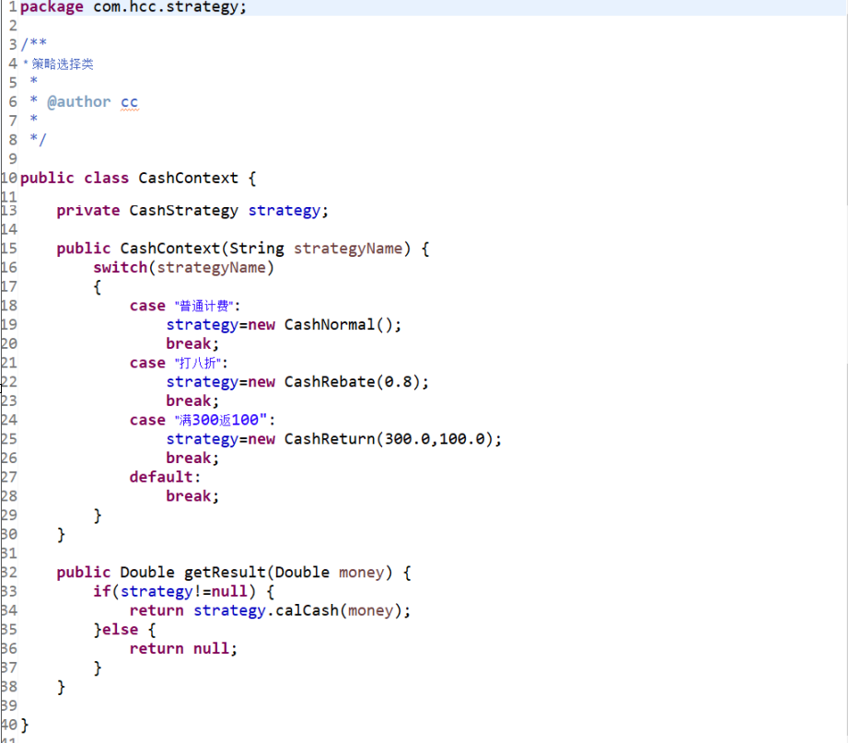Click line number 10 in the gutter
Viewport: 848px width, 743px height.
tap(8, 178)
